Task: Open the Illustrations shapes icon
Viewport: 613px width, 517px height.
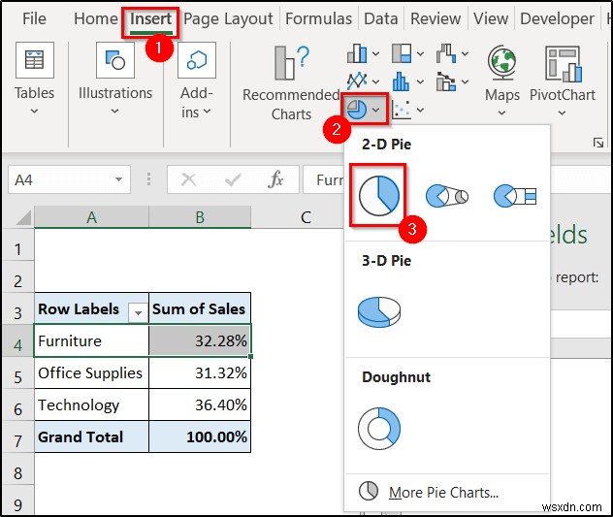Action: tap(115, 60)
